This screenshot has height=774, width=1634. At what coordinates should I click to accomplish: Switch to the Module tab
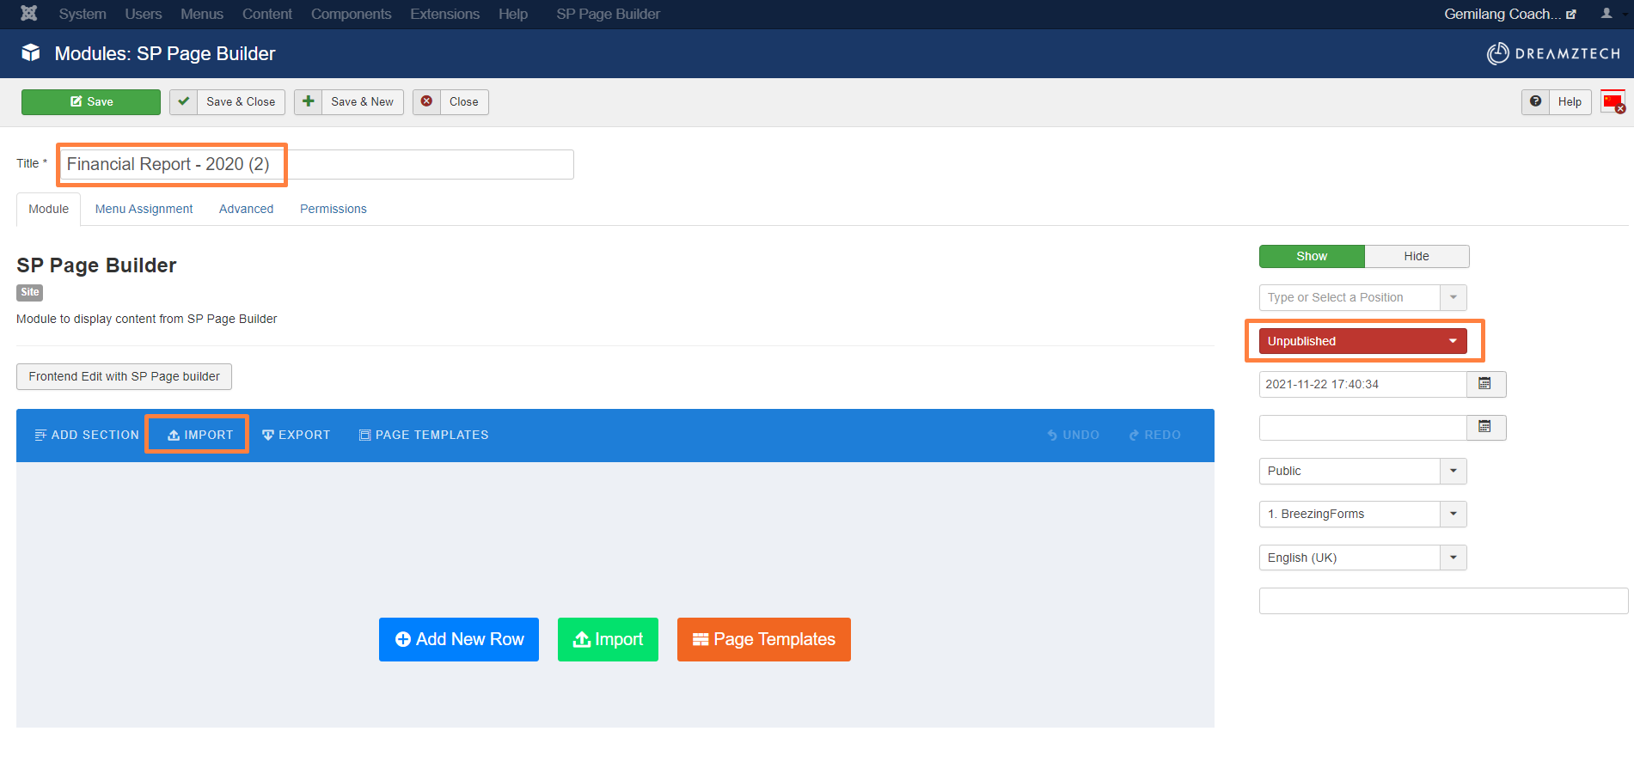(48, 209)
